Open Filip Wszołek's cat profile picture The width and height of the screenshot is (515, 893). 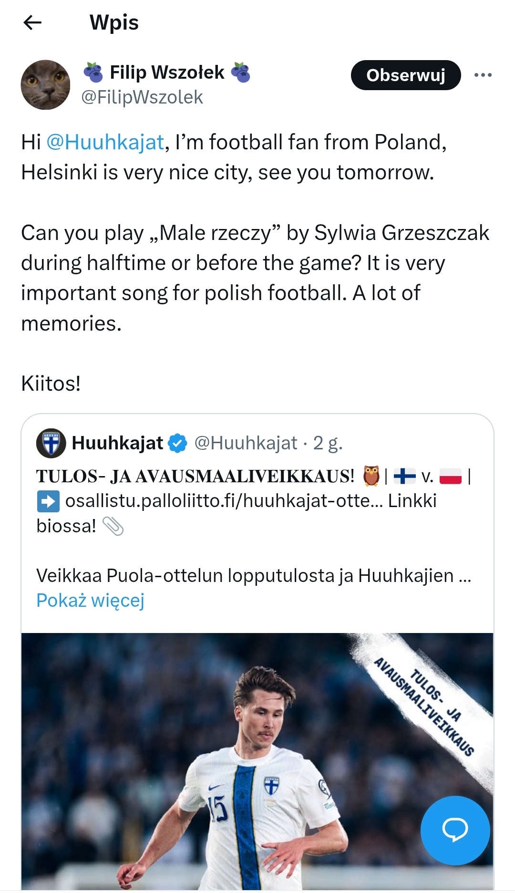point(46,85)
